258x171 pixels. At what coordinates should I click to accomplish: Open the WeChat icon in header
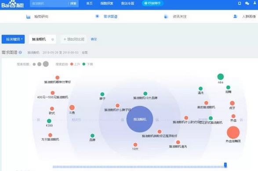[x=247, y=3]
